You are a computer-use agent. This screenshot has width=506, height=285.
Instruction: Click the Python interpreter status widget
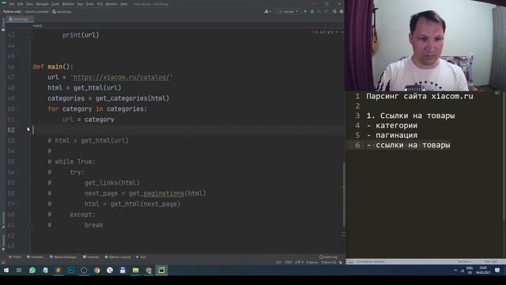pyautogui.click(x=328, y=262)
